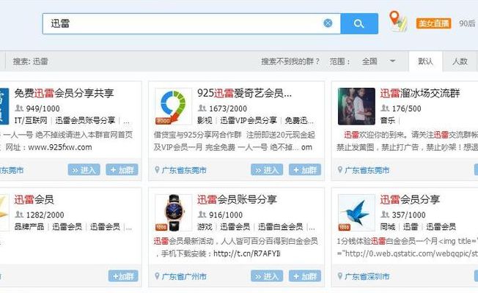Open the 925迅雷爱奇艺会员 group avatar
The width and height of the screenshot is (478, 293).
(x=174, y=106)
